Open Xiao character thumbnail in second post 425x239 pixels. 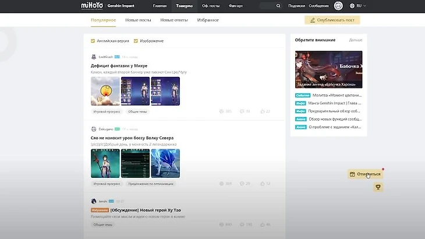point(105,163)
